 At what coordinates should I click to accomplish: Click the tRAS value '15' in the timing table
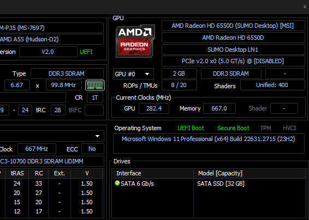17,202
